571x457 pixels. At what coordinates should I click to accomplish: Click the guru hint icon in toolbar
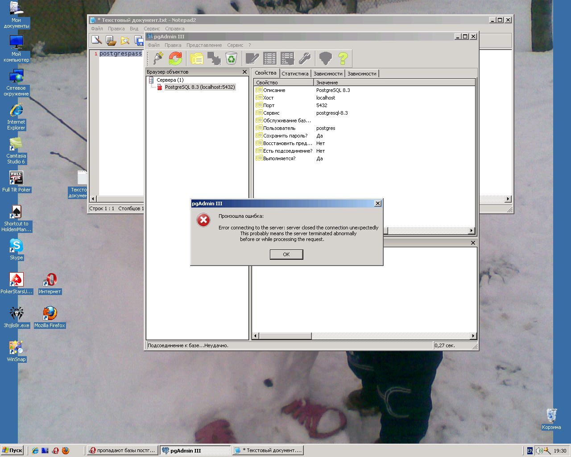(x=326, y=58)
